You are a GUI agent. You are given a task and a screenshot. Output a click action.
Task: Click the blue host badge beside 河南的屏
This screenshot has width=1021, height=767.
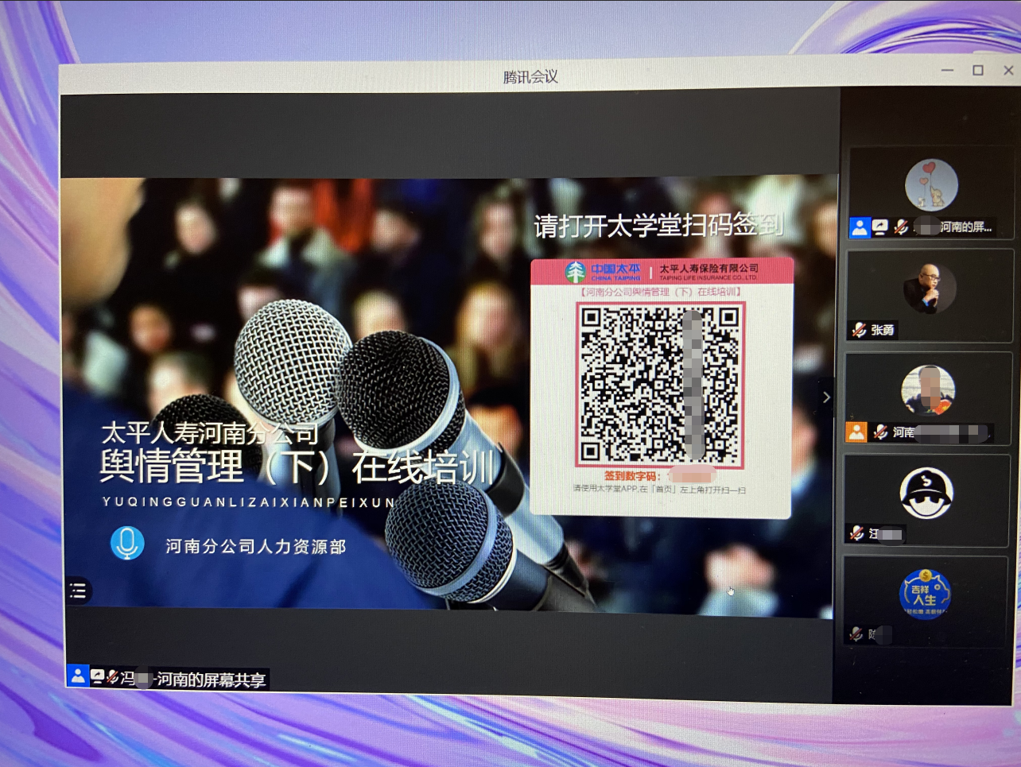(859, 228)
